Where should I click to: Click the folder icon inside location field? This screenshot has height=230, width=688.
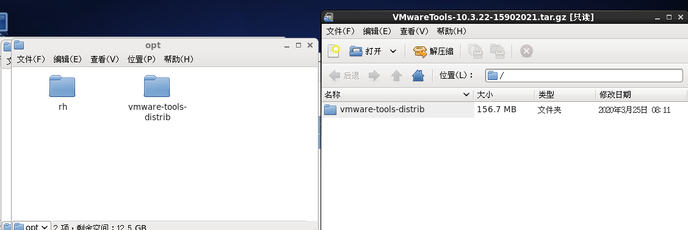(493, 76)
